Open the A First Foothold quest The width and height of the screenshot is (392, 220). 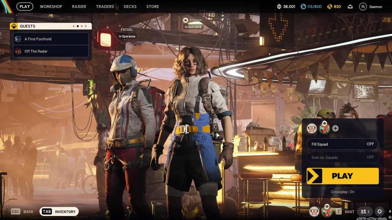pos(51,39)
